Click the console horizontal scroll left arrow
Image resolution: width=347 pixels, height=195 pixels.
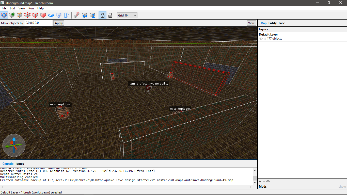point(2,187)
